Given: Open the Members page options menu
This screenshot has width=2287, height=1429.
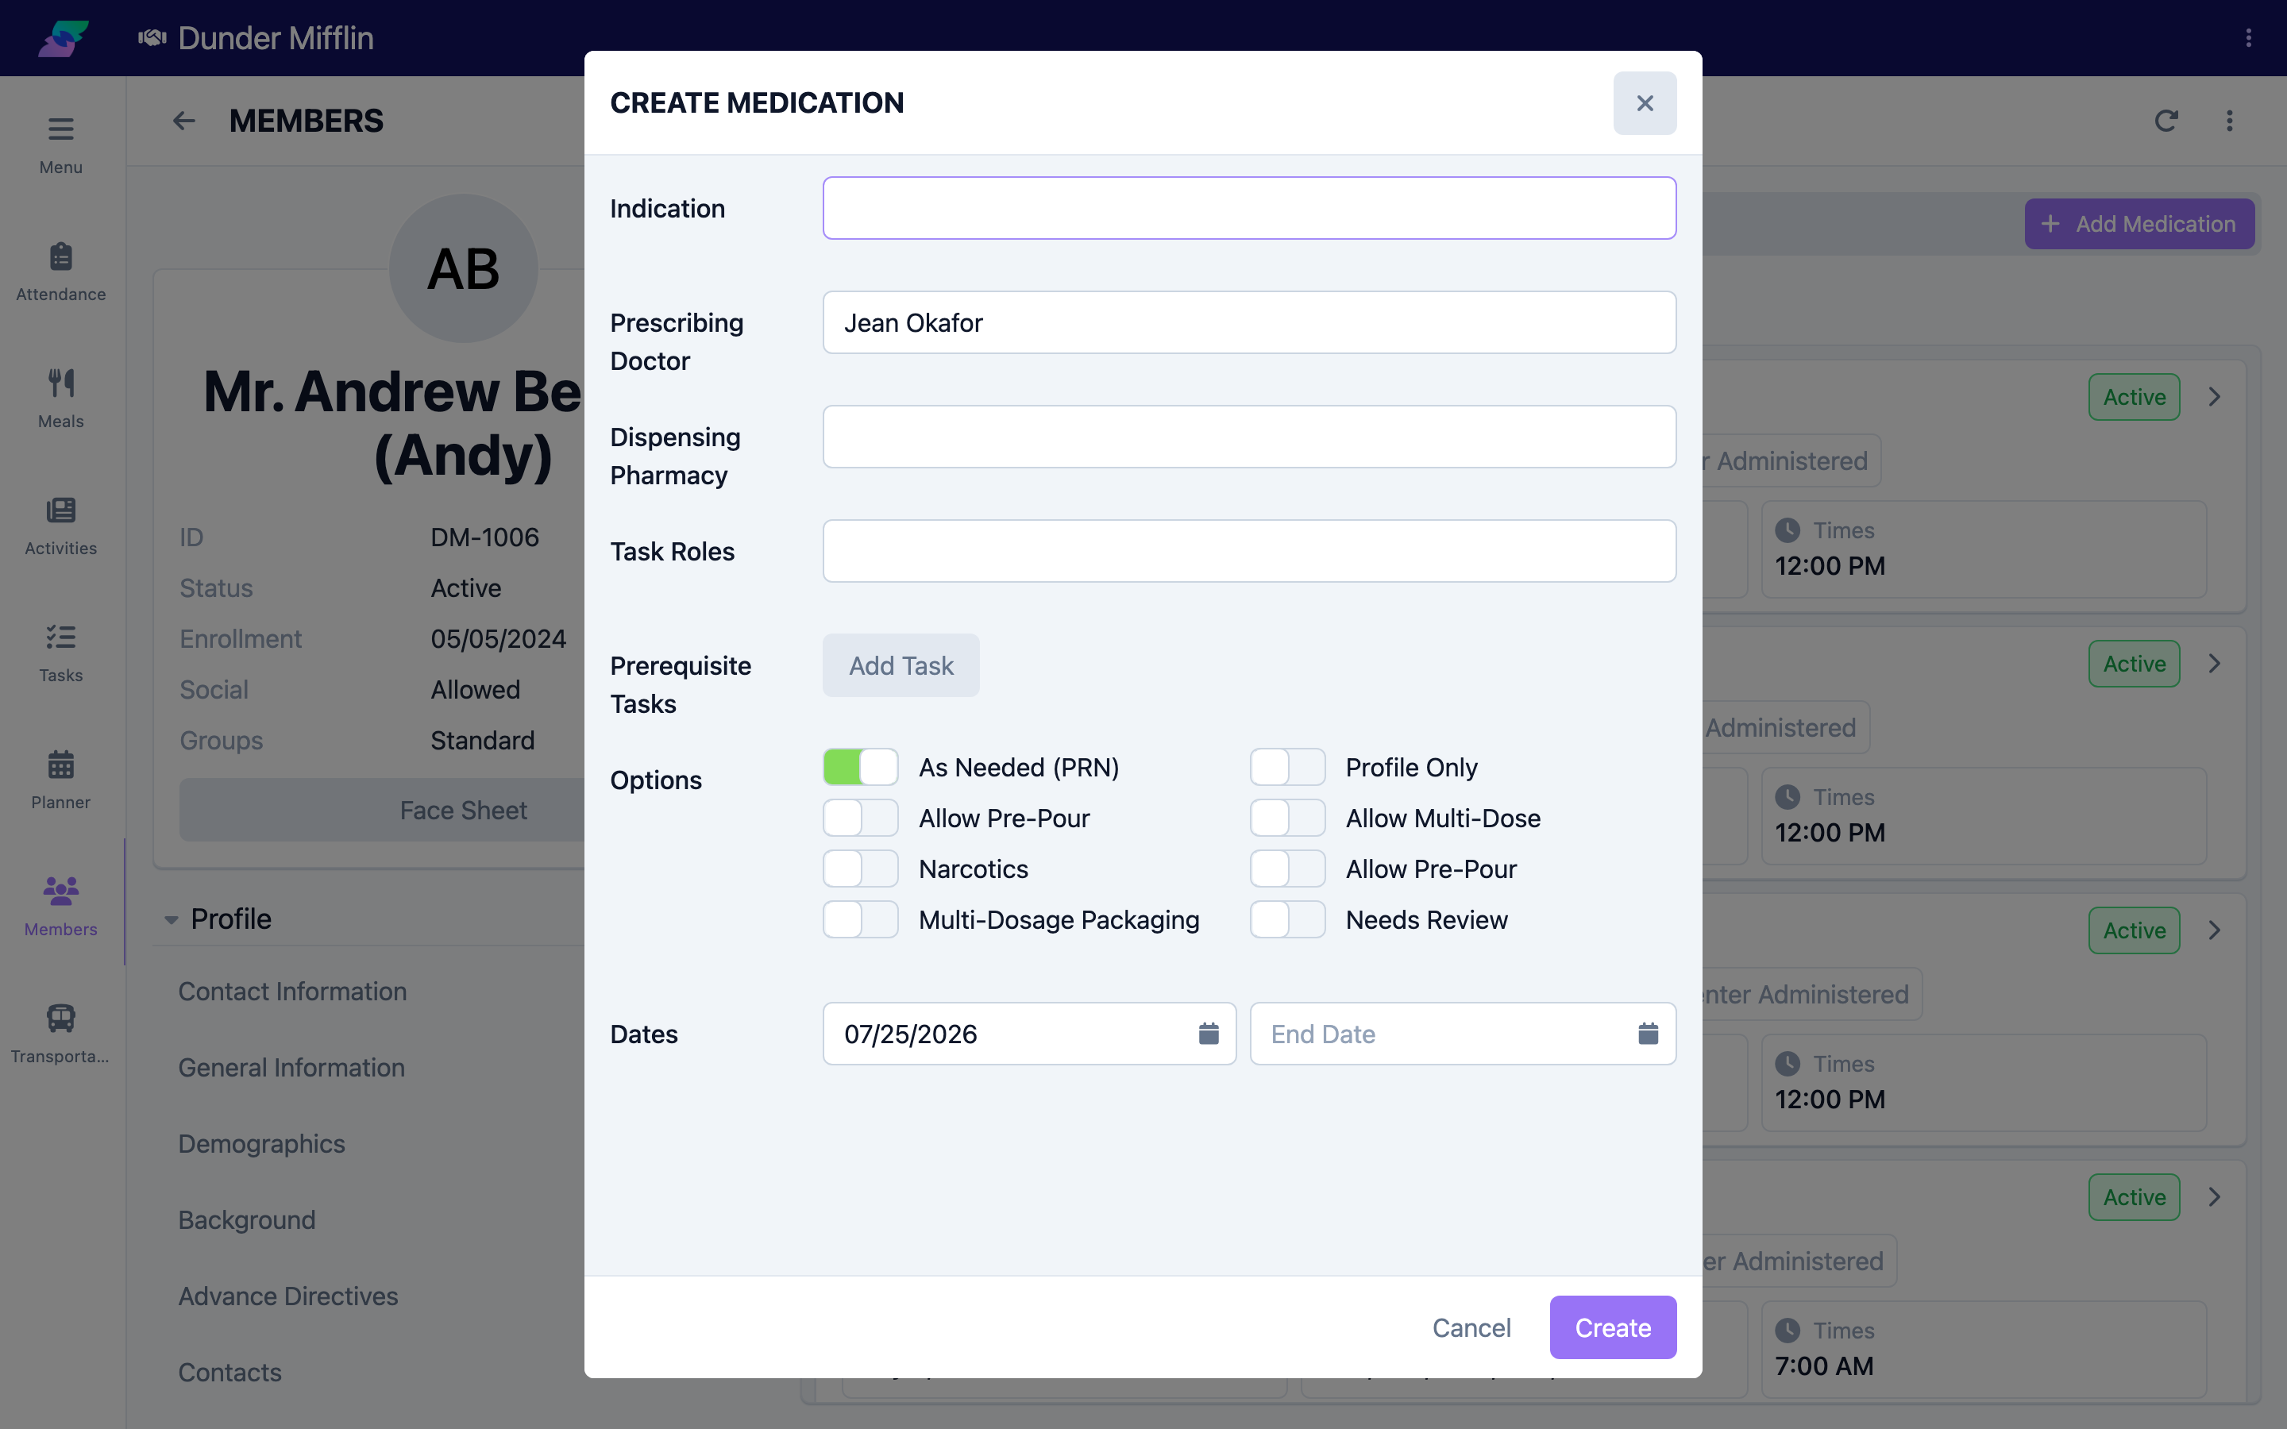Looking at the screenshot, I should pos(2229,121).
